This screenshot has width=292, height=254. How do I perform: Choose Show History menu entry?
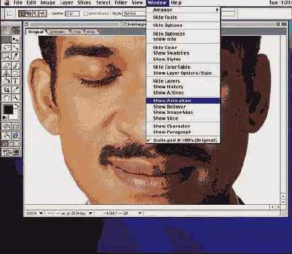pos(183,87)
